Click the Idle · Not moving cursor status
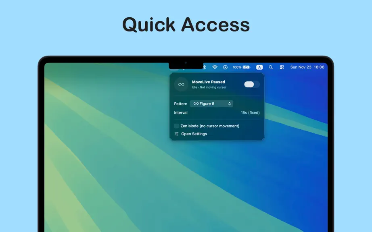Screen dimensions: 372x232 209,87
